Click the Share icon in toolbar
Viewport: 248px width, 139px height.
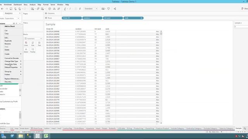[115, 9]
